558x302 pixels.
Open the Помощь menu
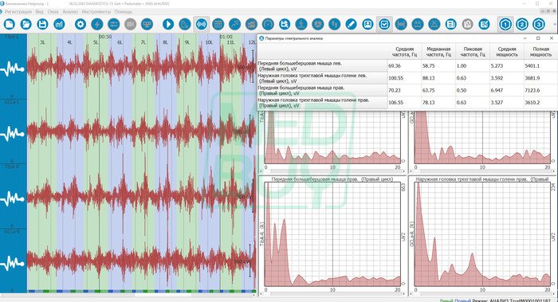click(123, 12)
